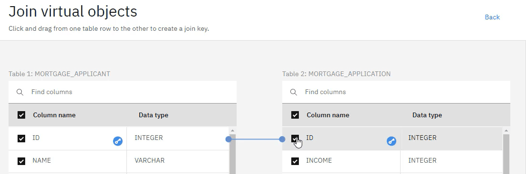Viewport: 526px width, 174px height.
Task: Toggle the ID checkbox in MORTGAGE_APPLICATION table
Action: 295,138
